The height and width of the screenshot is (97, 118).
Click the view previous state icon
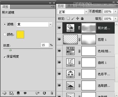coord(37,93)
